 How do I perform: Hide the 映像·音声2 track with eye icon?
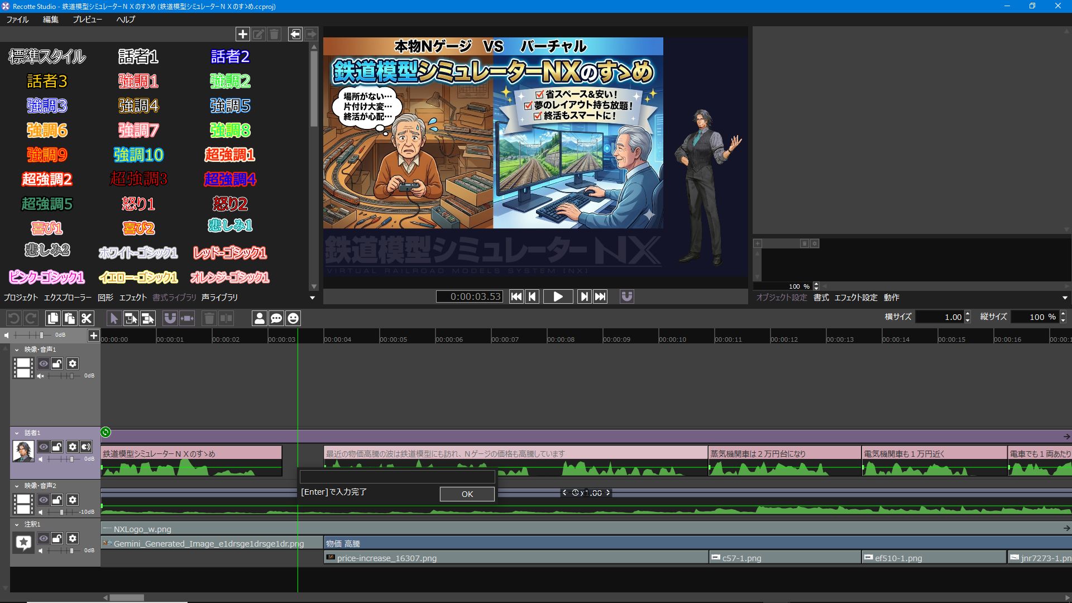[44, 500]
